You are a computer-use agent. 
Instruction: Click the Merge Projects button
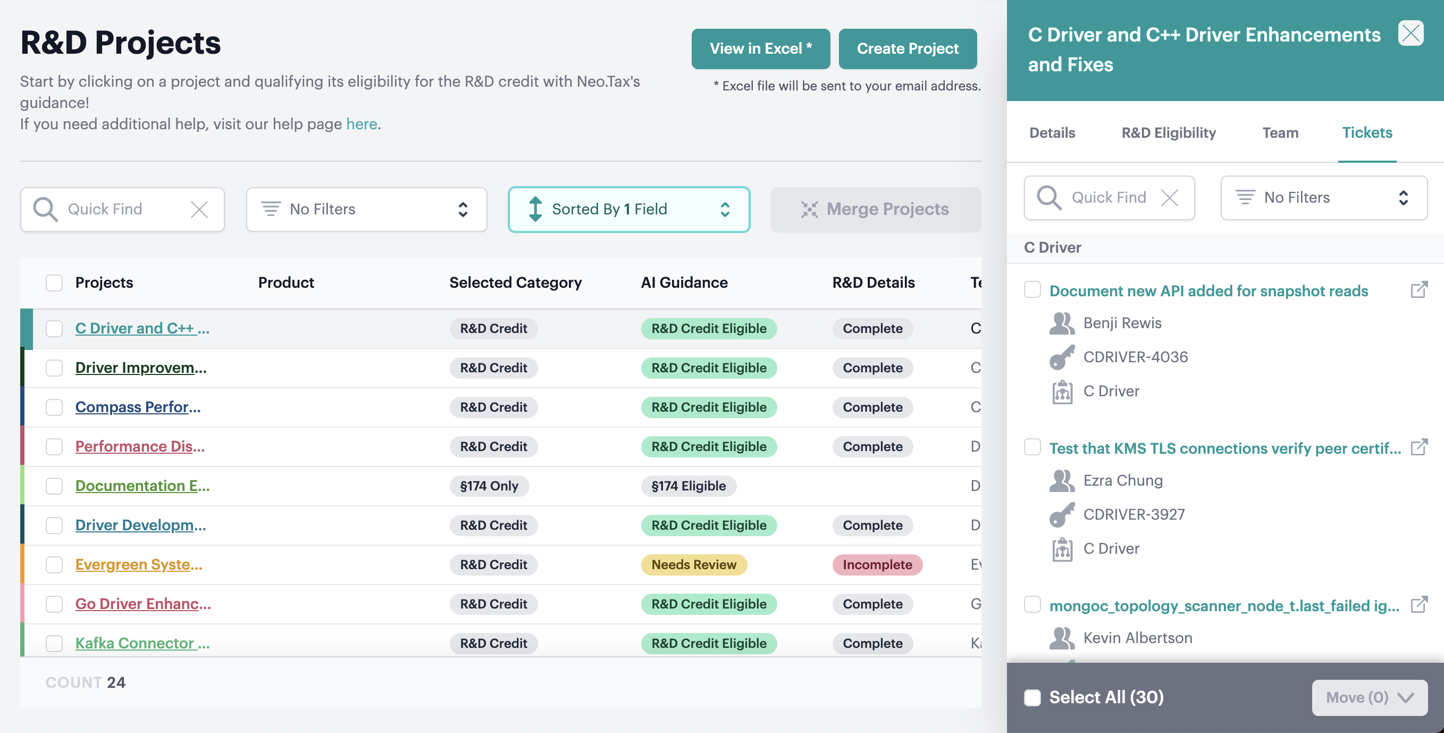(x=876, y=209)
